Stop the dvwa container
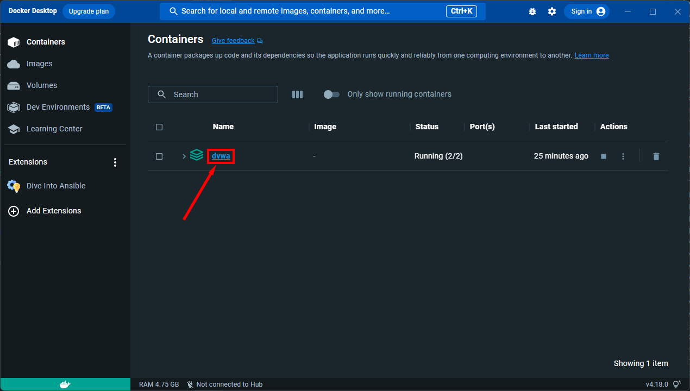Image resolution: width=690 pixels, height=391 pixels. pyautogui.click(x=603, y=156)
